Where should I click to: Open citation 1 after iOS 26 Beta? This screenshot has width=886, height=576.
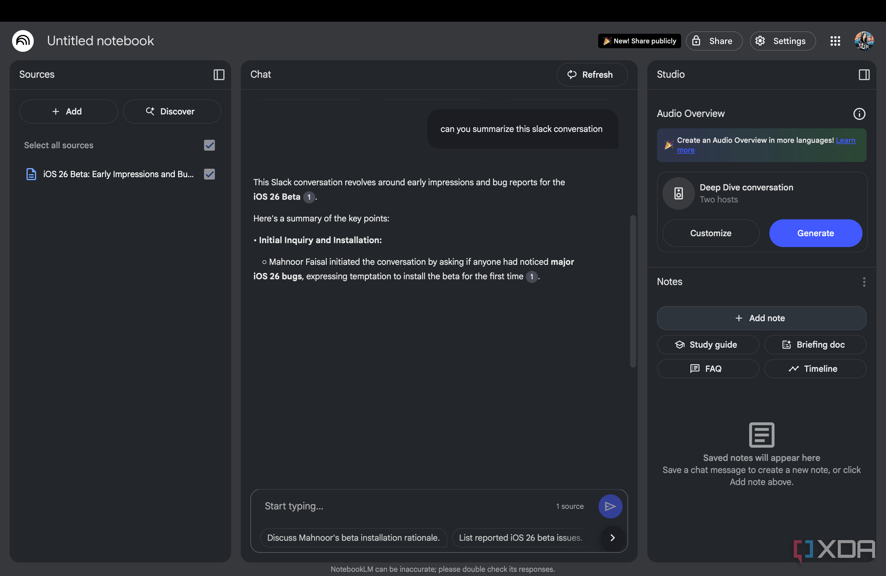coord(309,197)
